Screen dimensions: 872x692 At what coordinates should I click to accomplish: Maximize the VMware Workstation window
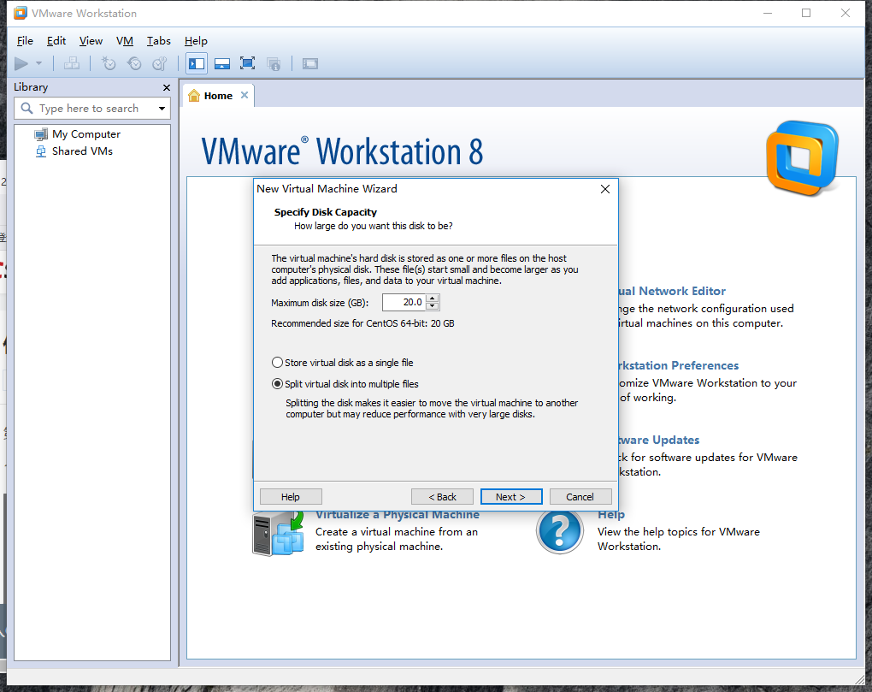pos(806,13)
